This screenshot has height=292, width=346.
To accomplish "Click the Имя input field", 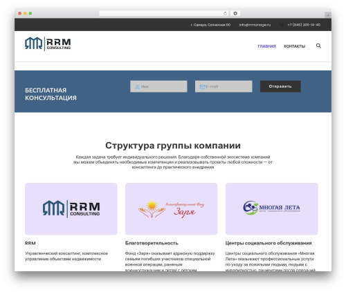I will [x=158, y=86].
